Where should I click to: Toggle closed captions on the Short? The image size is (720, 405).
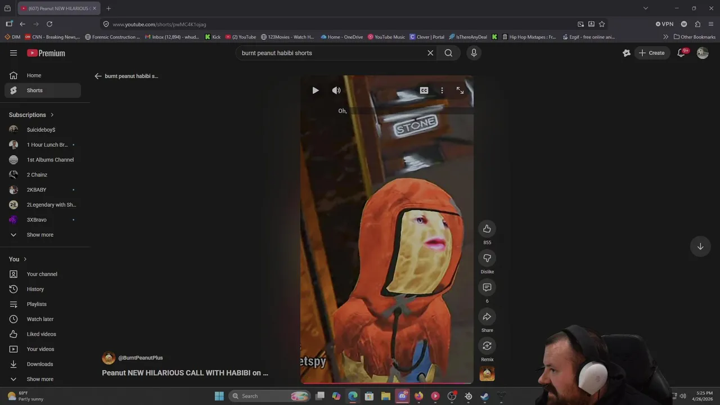(x=424, y=91)
